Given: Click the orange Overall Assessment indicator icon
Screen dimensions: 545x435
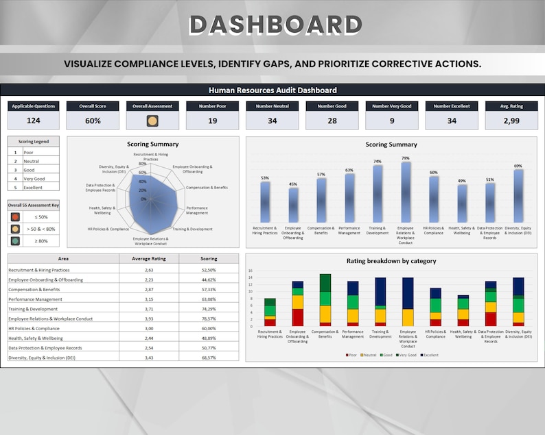Looking at the screenshot, I should pyautogui.click(x=152, y=121).
